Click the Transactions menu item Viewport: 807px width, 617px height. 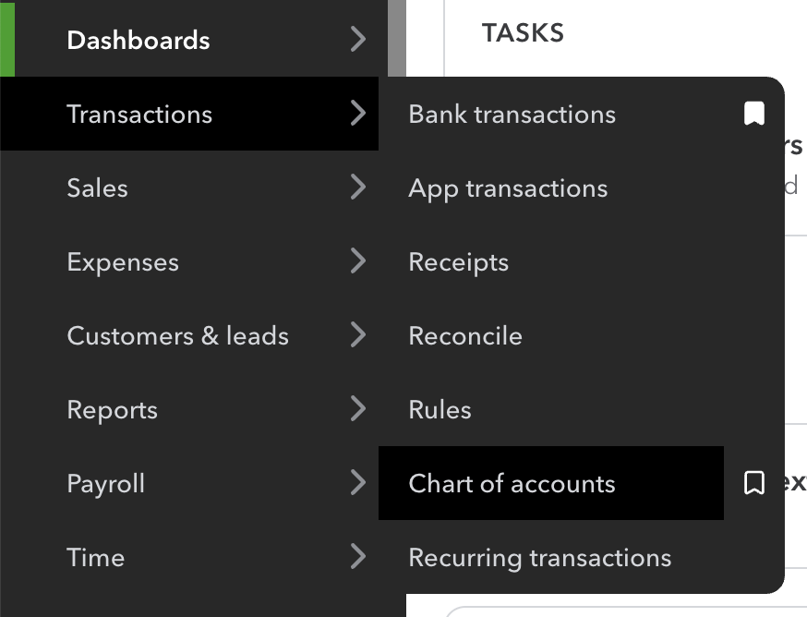[139, 114]
